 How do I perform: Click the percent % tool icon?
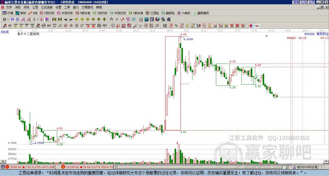(x=176, y=26)
